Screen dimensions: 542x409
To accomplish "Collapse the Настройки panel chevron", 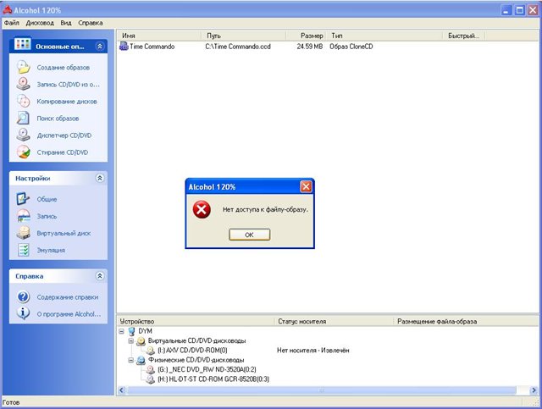I will pyautogui.click(x=100, y=178).
